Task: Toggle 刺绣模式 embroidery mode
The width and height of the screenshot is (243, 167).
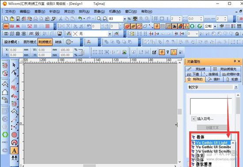Action: tap(45, 42)
